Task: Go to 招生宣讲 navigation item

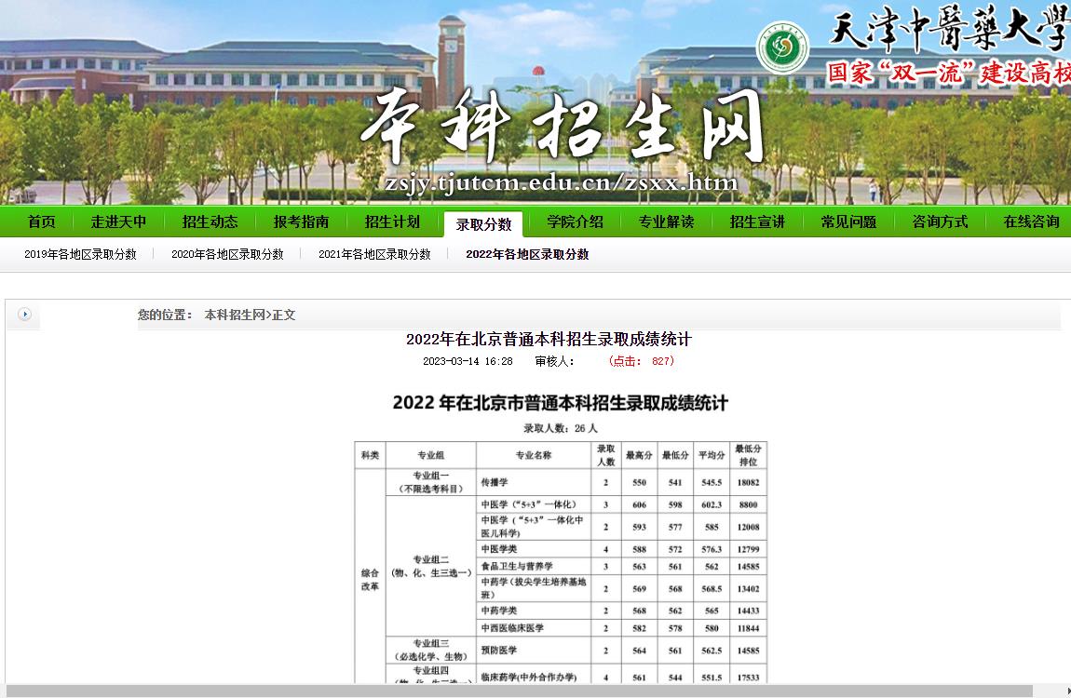Action: [757, 221]
